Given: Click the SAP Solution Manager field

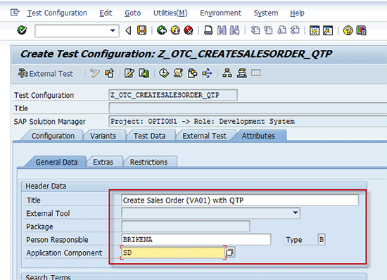Looking at the screenshot, I should coord(248,122).
